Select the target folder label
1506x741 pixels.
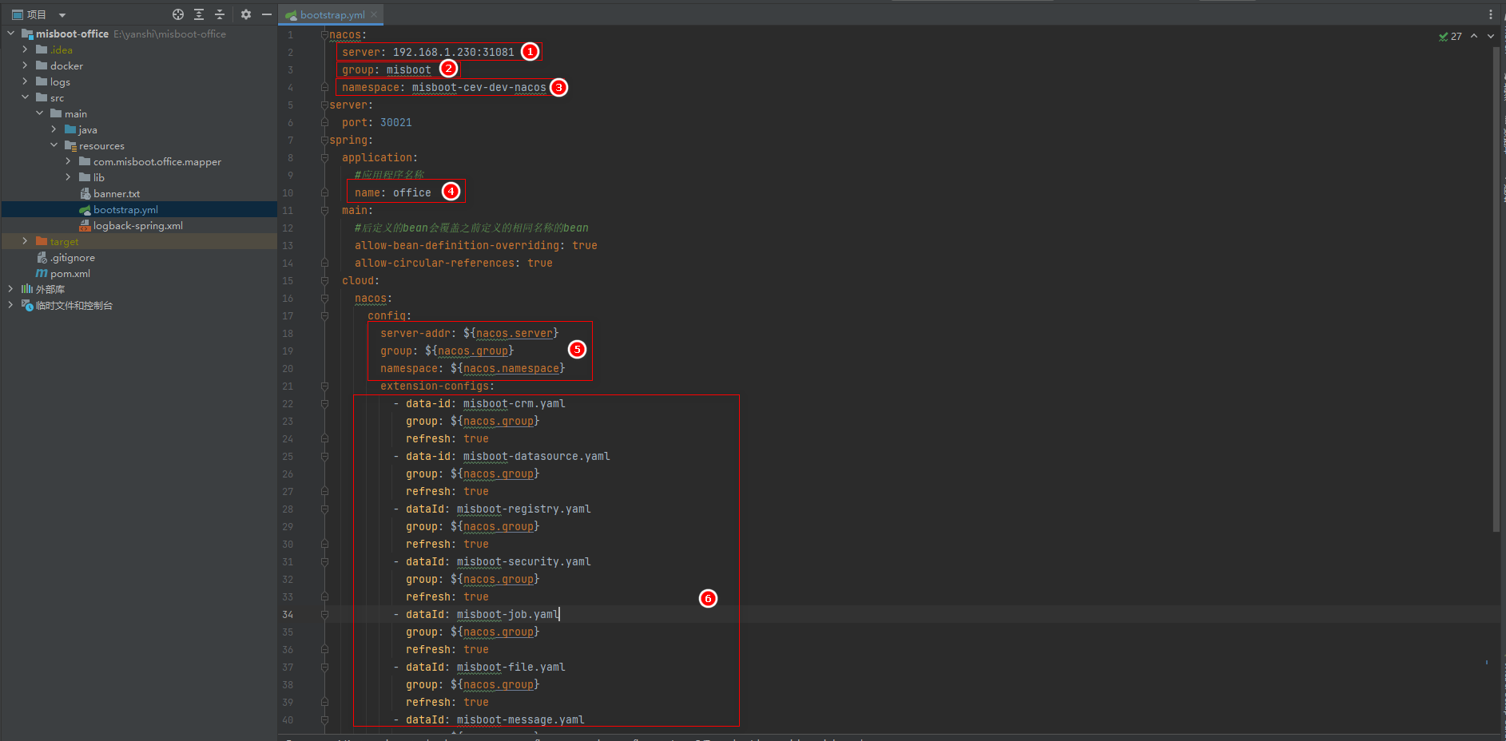(64, 241)
